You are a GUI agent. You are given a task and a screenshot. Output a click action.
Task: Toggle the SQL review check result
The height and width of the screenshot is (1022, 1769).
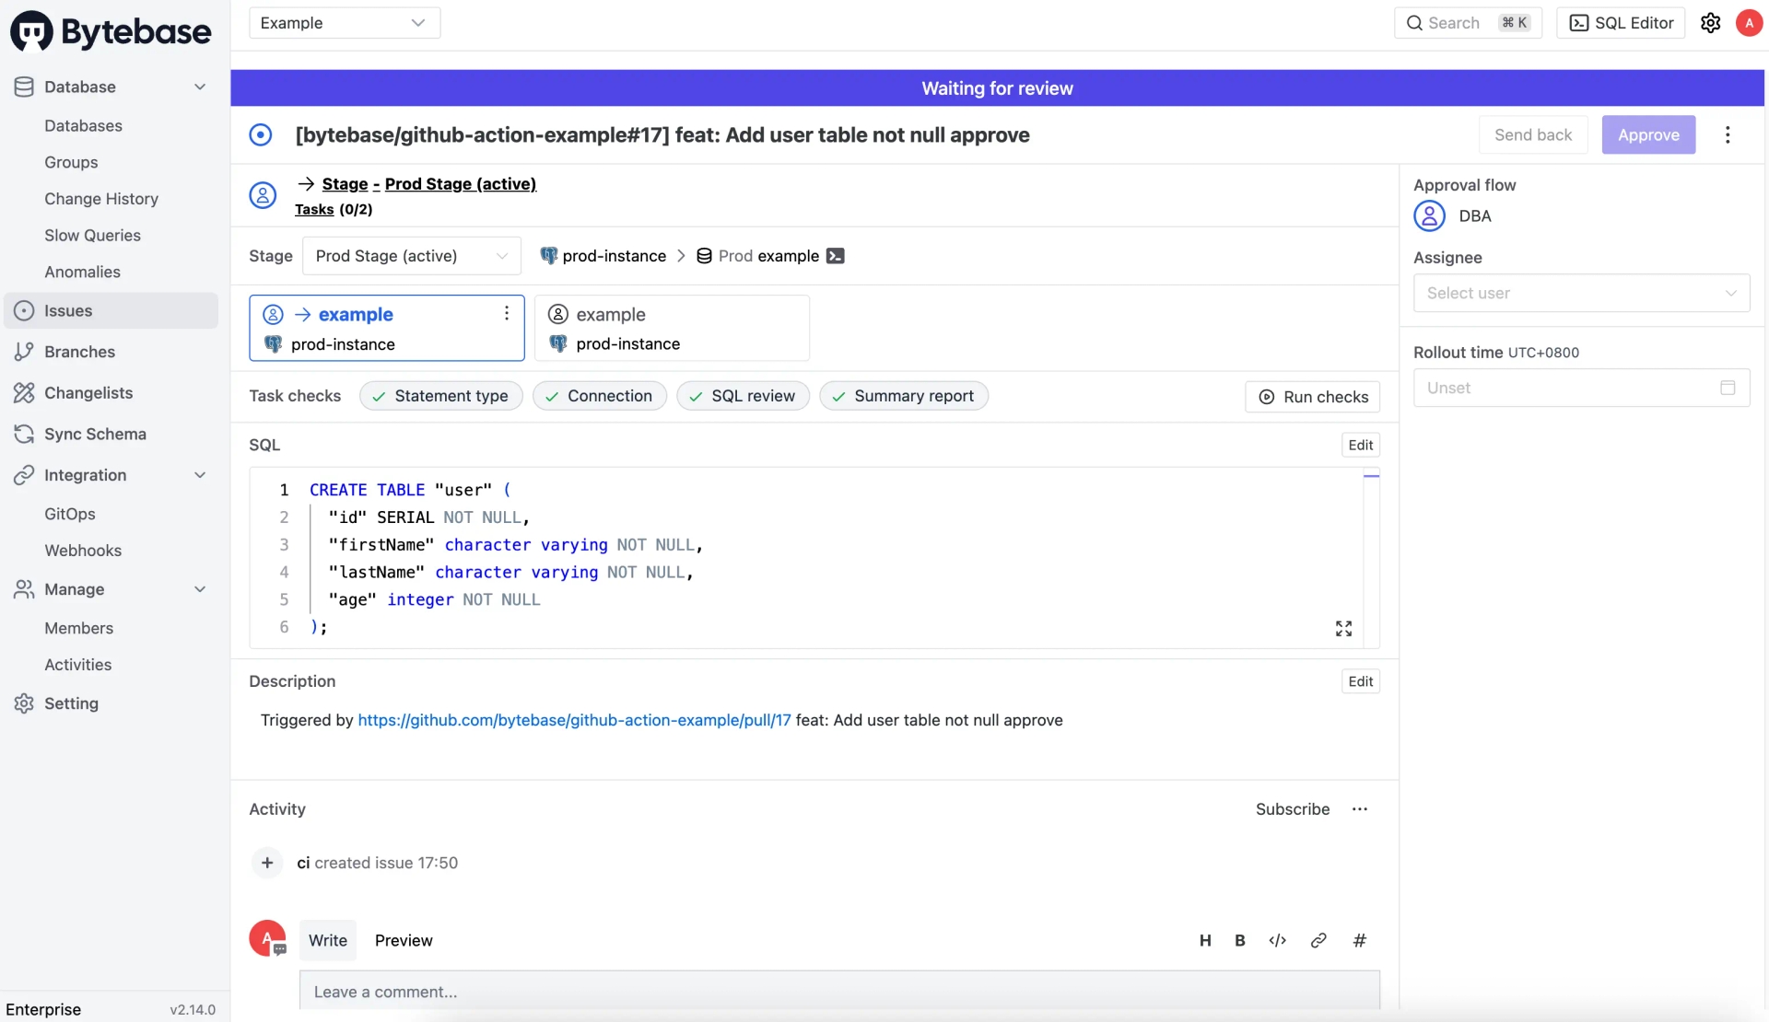pyautogui.click(x=743, y=395)
